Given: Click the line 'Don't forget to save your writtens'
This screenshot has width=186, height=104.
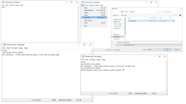Looking at the screenshot, I should [x=102, y=70].
